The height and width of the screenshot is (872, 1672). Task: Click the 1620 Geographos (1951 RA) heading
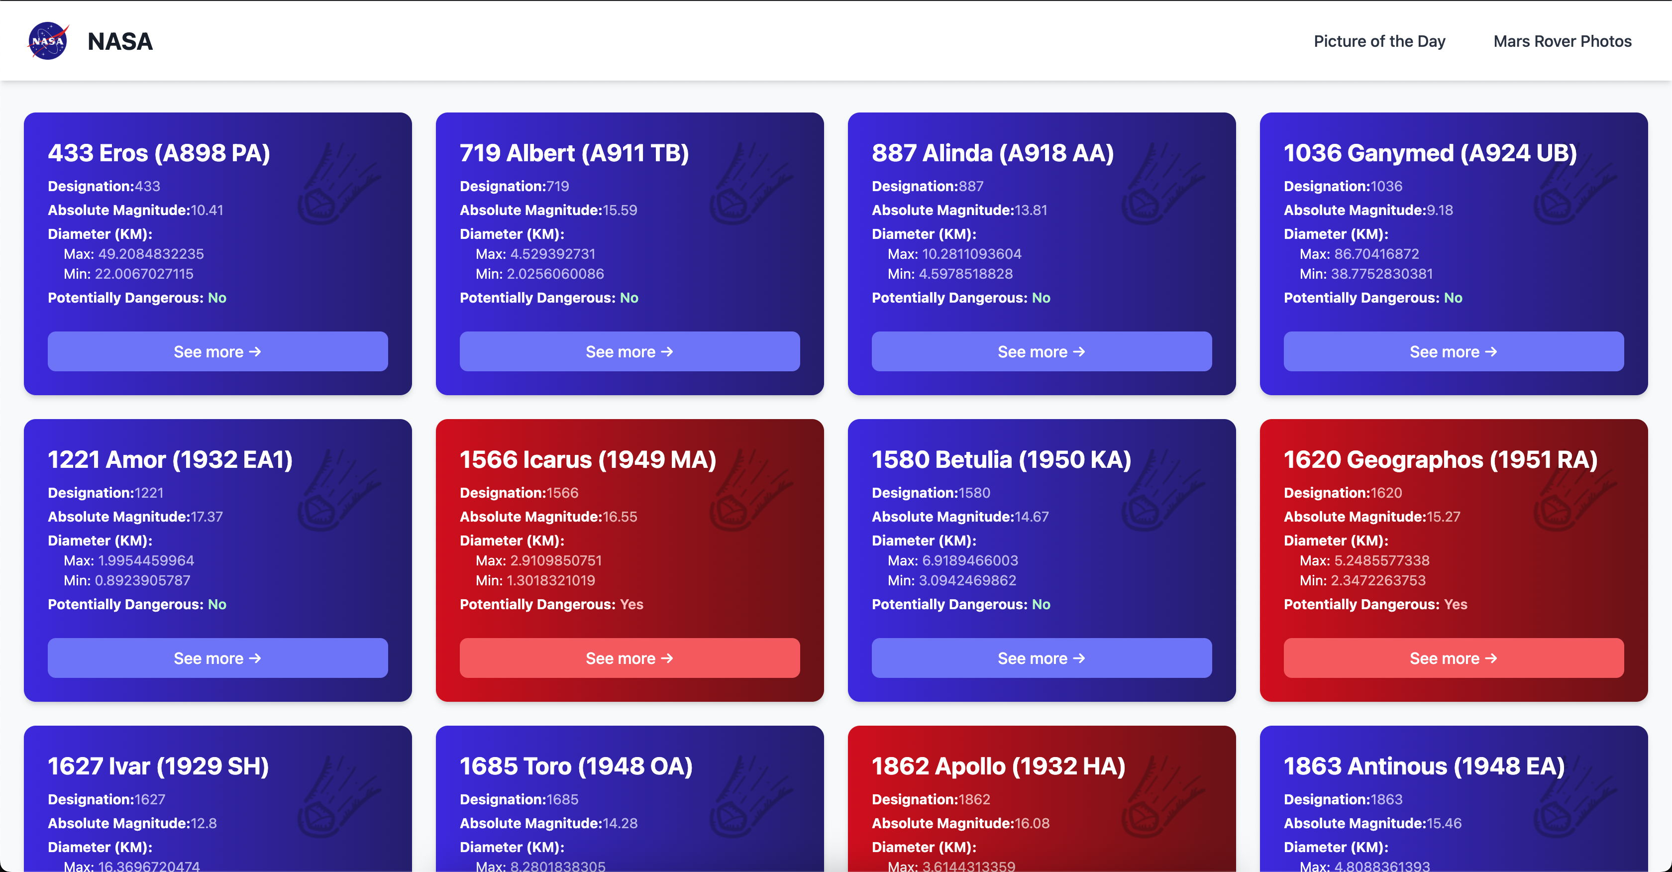[1441, 460]
